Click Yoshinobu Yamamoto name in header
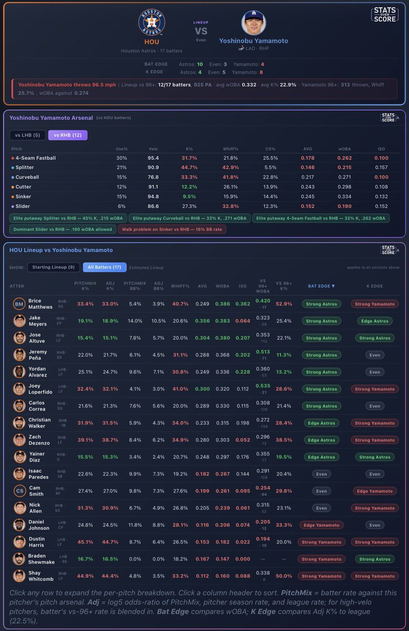The image size is (409, 631). click(x=253, y=40)
